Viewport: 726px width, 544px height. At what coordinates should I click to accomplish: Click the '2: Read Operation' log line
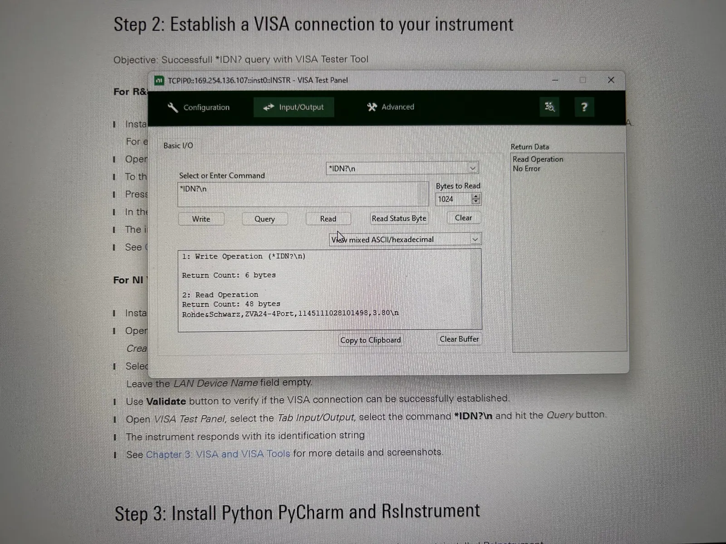[x=220, y=295]
